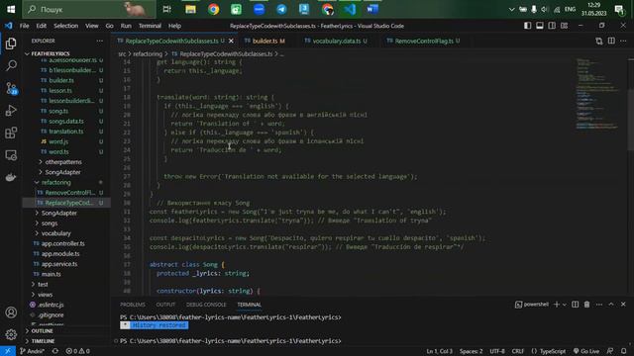Close the ReplaceTypeCodewithSubclasses.ts tab
Image resolution: width=634 pixels, height=356 pixels.
(x=231, y=41)
